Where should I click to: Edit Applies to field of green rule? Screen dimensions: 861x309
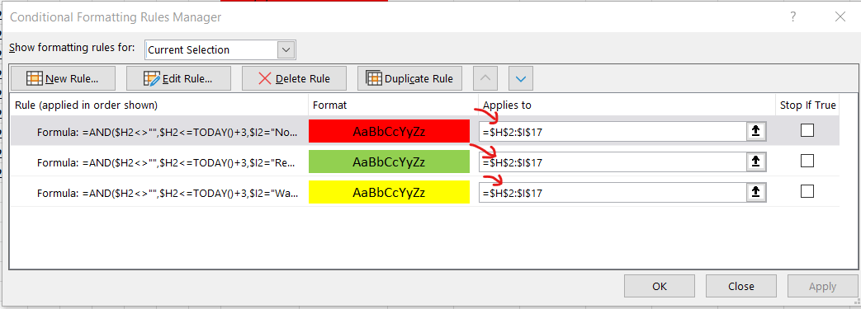(613, 162)
